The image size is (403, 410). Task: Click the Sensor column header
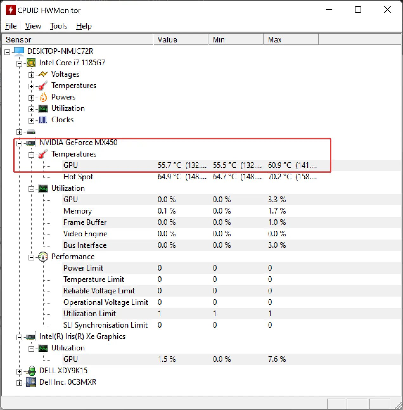78,40
